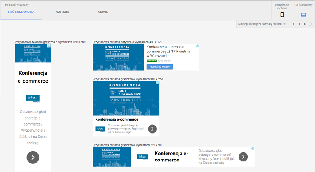Viewport: 315px width, 172px height.
Task: Switch to the YouTube tab
Action: pyautogui.click(x=62, y=12)
